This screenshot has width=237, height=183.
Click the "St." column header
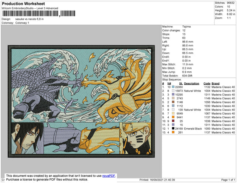[181, 84]
